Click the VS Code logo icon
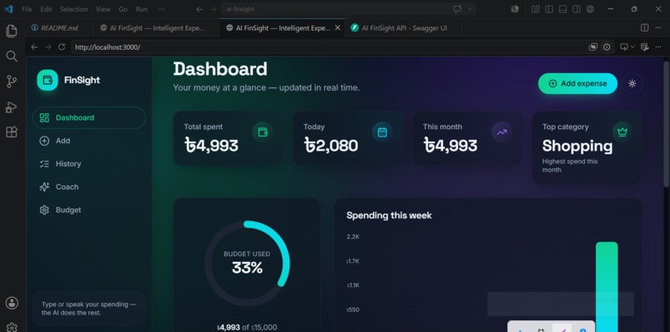This screenshot has height=332, width=670. coord(8,9)
